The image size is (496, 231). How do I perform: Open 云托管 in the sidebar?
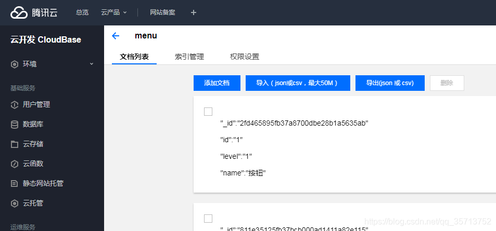coord(33,203)
